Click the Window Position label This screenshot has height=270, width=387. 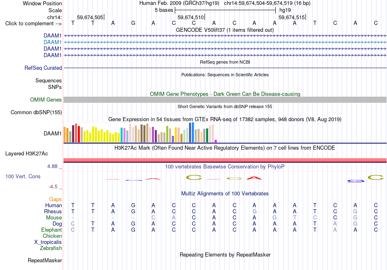42,3
